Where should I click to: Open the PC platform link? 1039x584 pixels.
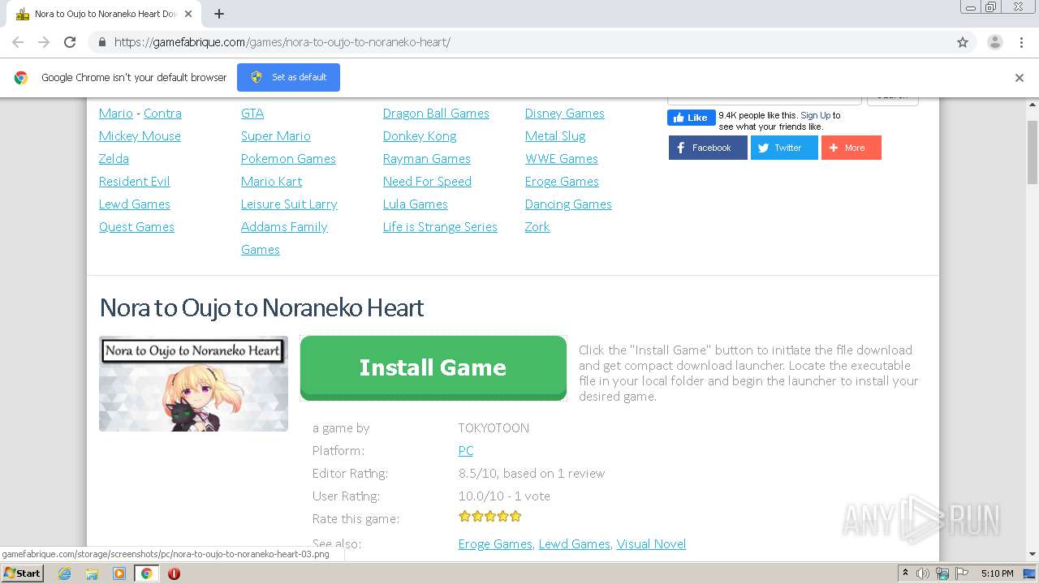(466, 451)
